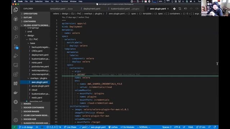Open Remote Explorer view icon
This screenshot has width=230, height=129.
click(16, 65)
